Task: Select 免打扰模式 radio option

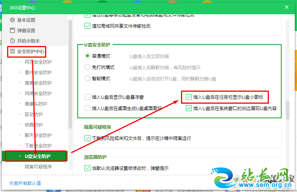Action: click(x=87, y=67)
